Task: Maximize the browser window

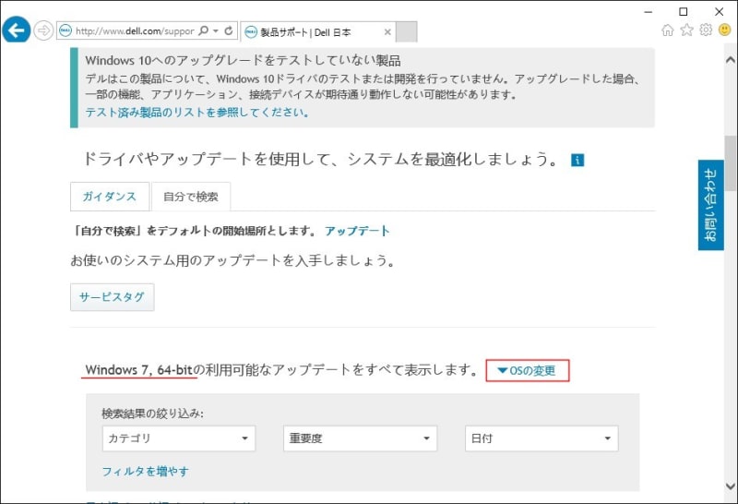Action: [684, 11]
